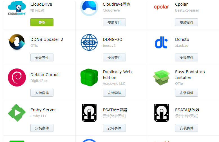
Task: Install the DDNS-GO package
Action: click(x=114, y=57)
